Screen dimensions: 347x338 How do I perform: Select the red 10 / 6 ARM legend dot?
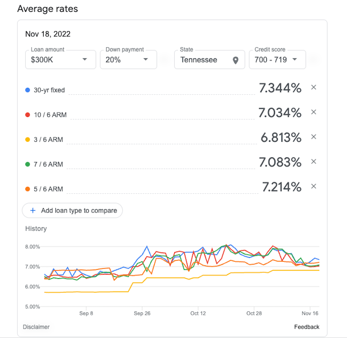(x=27, y=115)
